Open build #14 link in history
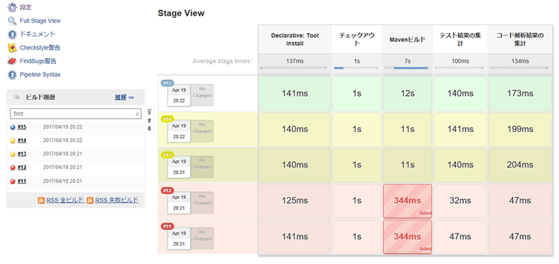Viewport: 559px width, 264px height. [22, 140]
